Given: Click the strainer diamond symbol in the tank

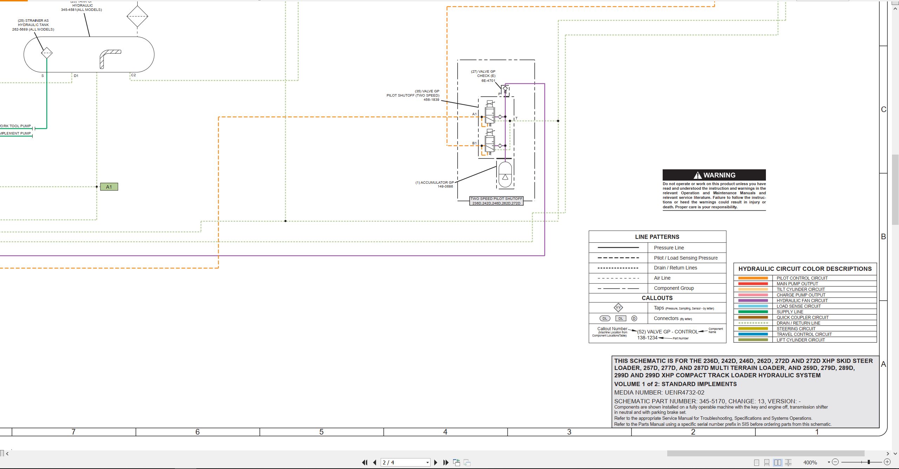Looking at the screenshot, I should [x=47, y=53].
